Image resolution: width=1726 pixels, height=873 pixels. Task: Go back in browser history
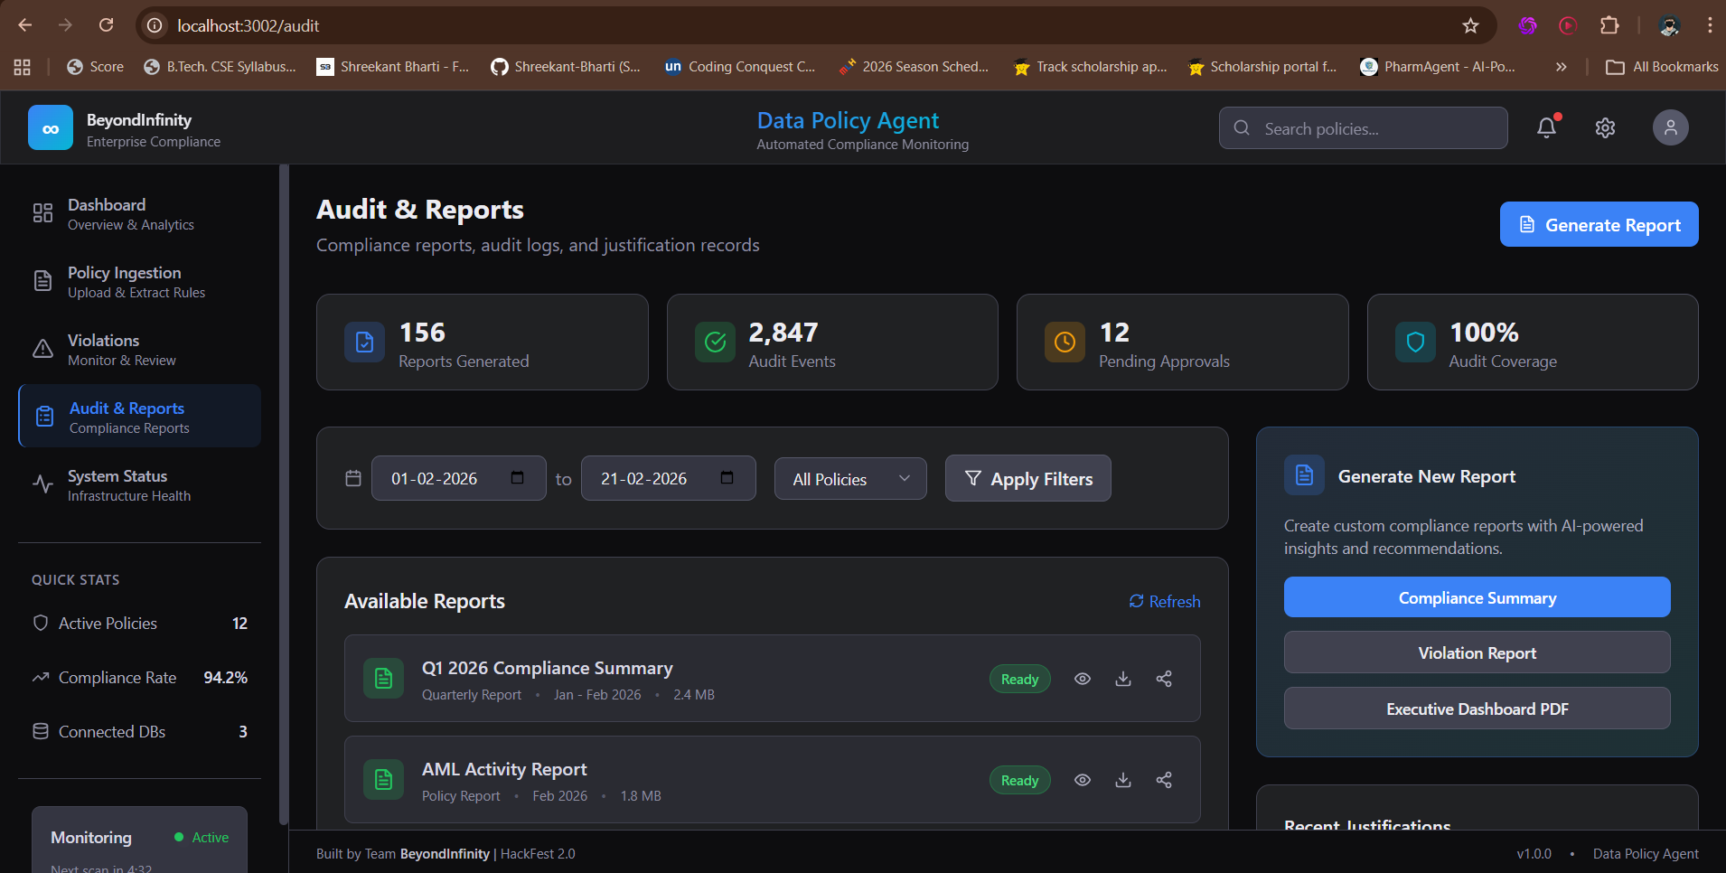(25, 25)
